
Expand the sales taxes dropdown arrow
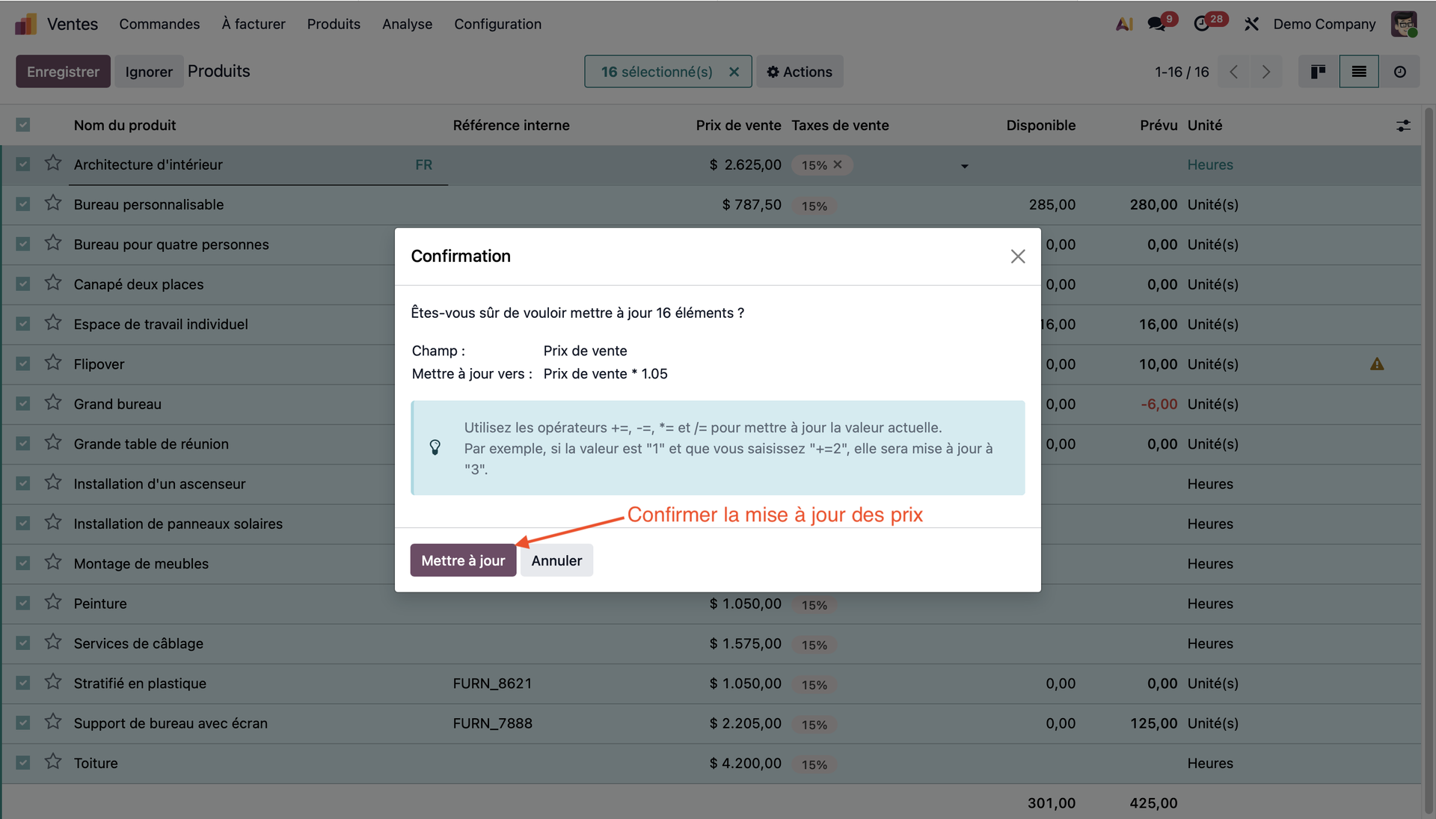click(x=964, y=166)
